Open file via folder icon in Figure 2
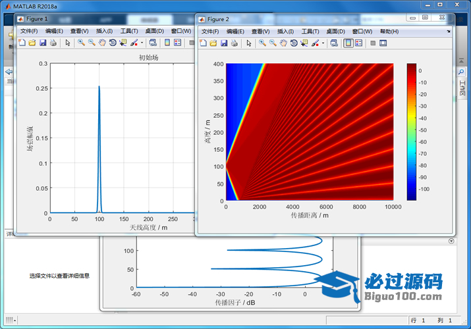 click(x=213, y=43)
